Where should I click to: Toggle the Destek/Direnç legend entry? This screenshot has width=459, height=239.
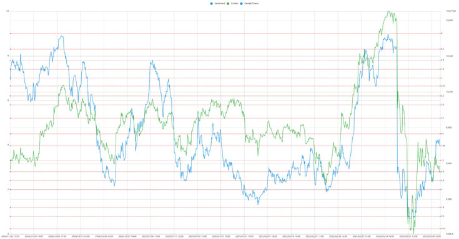coord(249,4)
